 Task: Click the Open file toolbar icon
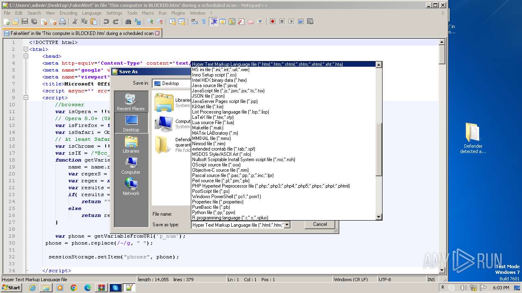click(15, 22)
